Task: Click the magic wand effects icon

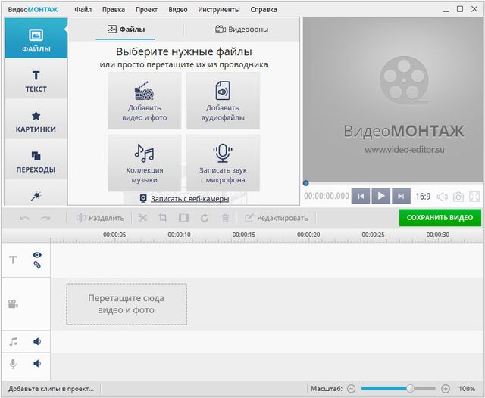Action: pos(36,196)
